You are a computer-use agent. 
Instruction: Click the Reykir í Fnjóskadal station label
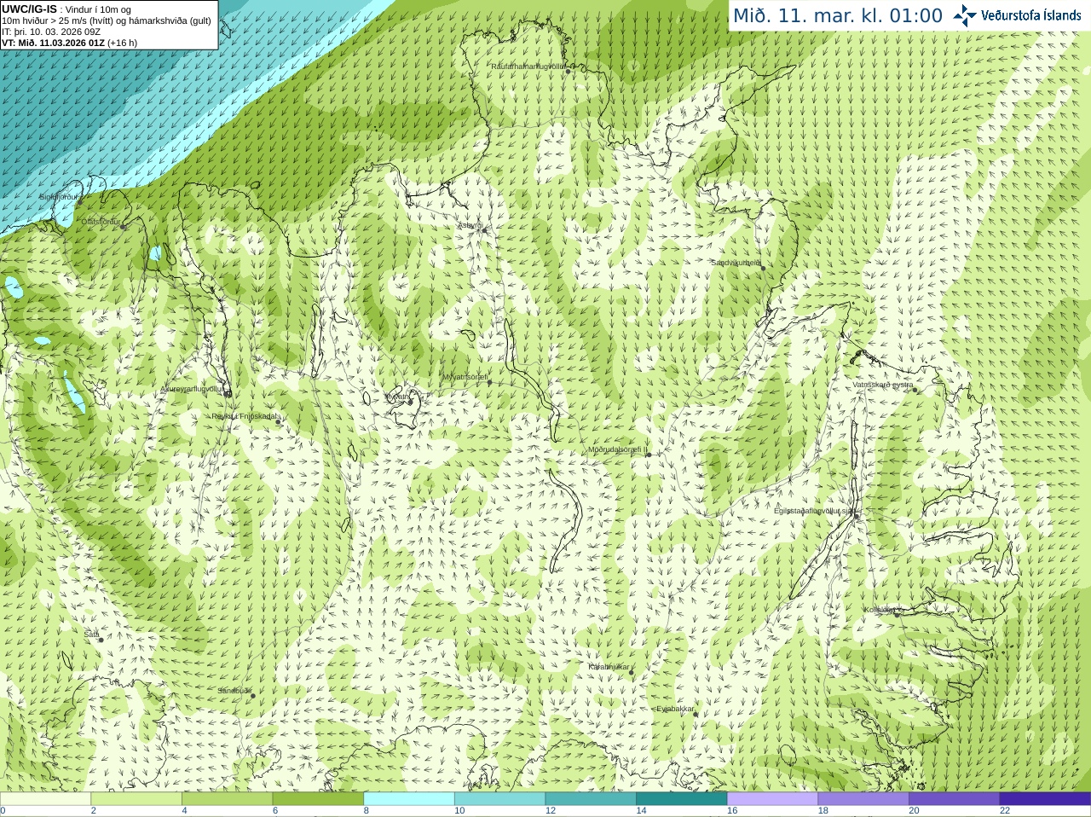tap(245, 416)
